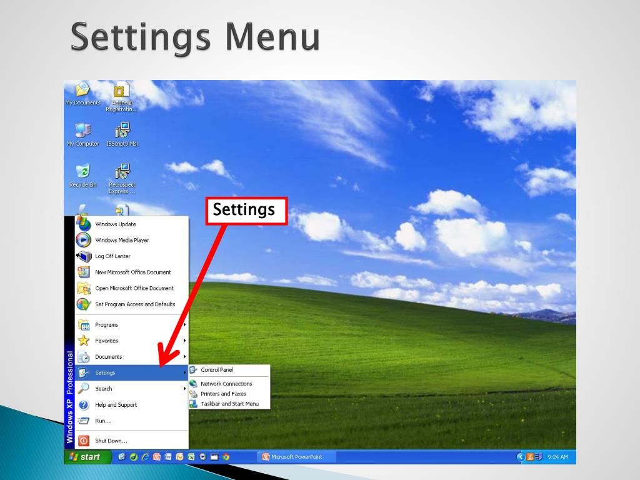This screenshot has width=640, height=480.
Task: Select ISScript9.Msi desktop icon
Action: coord(122,135)
